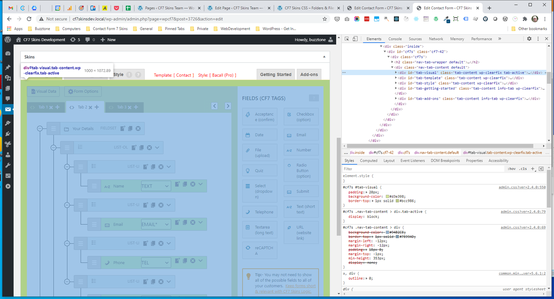Open the Name field TEXT type dropdown
The image size is (554, 299).
coord(156,186)
